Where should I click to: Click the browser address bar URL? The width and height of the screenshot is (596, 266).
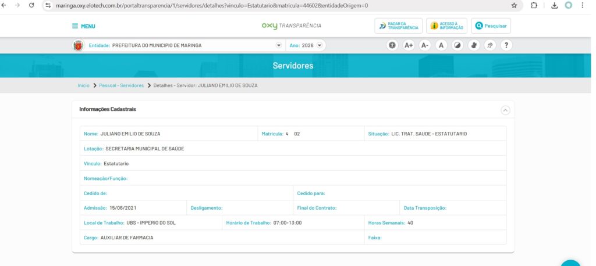[233, 5]
